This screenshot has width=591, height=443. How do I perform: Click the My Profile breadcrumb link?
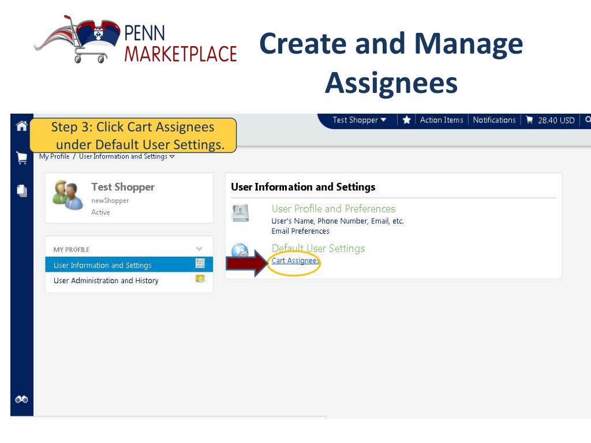pyautogui.click(x=54, y=156)
